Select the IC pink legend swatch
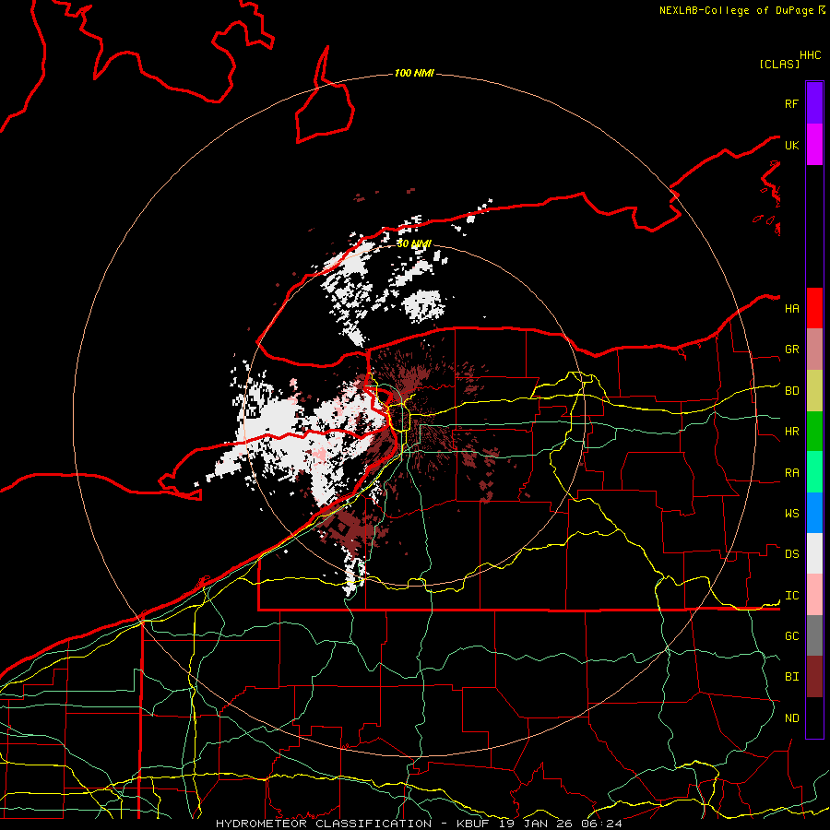Screen dimensions: 830x830 coord(814,595)
